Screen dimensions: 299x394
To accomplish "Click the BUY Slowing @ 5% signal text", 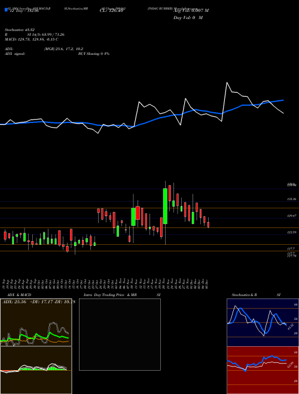I will [x=94, y=54].
